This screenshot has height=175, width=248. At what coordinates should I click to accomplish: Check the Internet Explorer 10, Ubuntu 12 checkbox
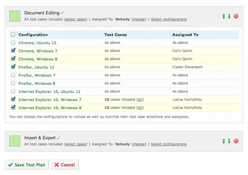pyautogui.click(x=13, y=91)
